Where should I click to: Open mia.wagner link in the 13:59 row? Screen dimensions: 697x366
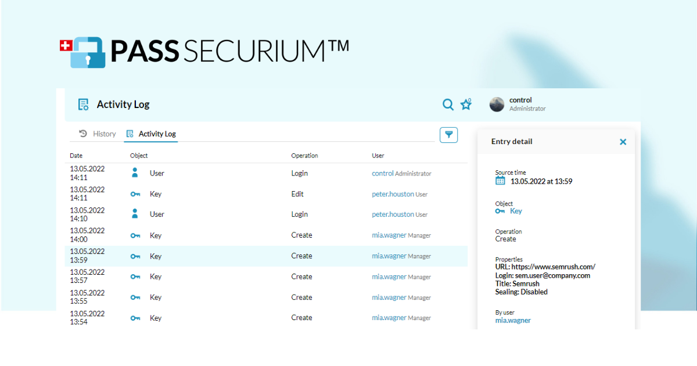point(389,256)
